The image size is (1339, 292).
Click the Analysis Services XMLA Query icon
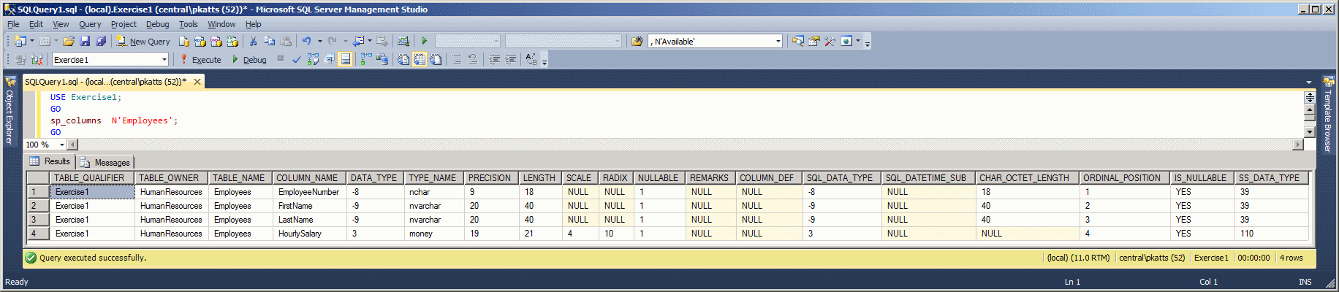point(232,41)
